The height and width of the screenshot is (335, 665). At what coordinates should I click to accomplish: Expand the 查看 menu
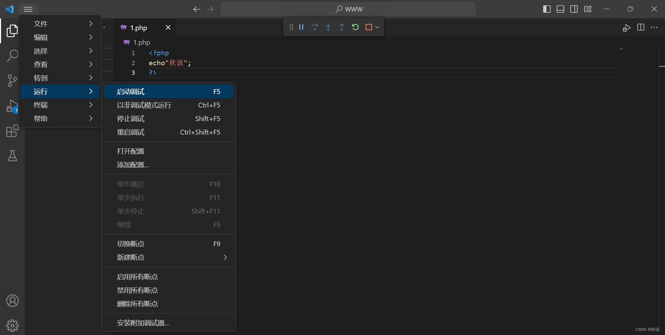[60, 64]
